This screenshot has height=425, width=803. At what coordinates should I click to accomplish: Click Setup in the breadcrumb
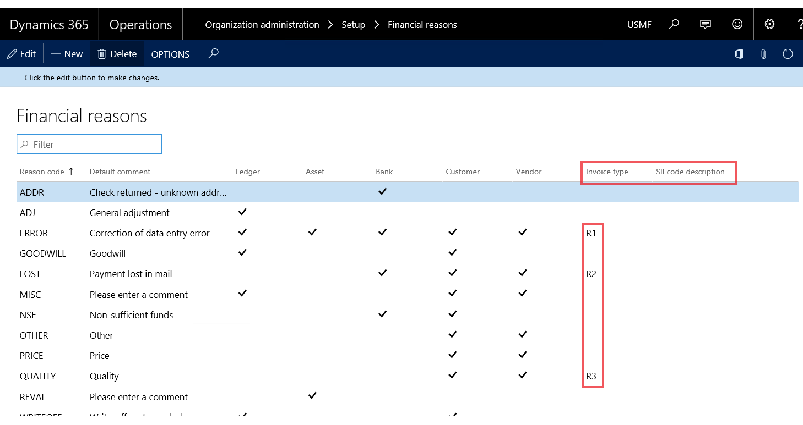click(353, 25)
